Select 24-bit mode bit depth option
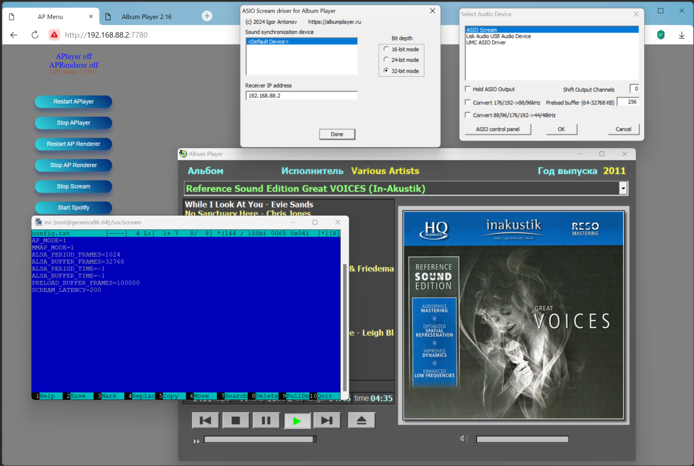This screenshot has width=694, height=466. (386, 60)
